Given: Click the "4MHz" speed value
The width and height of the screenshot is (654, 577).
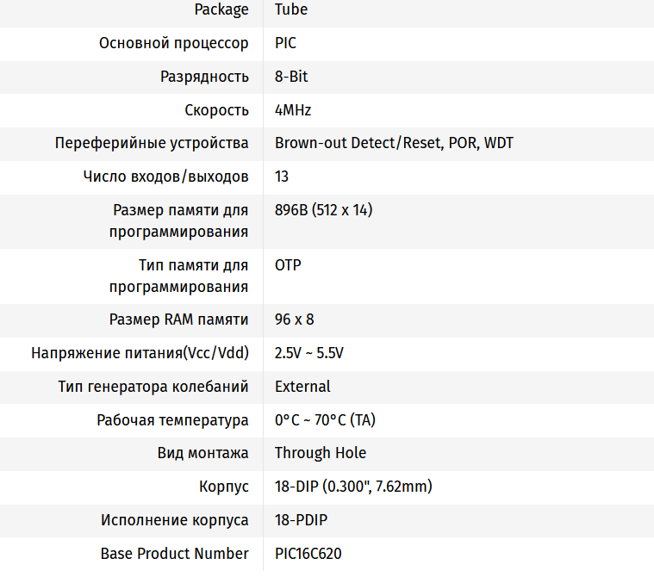Looking at the screenshot, I should pos(293,110).
